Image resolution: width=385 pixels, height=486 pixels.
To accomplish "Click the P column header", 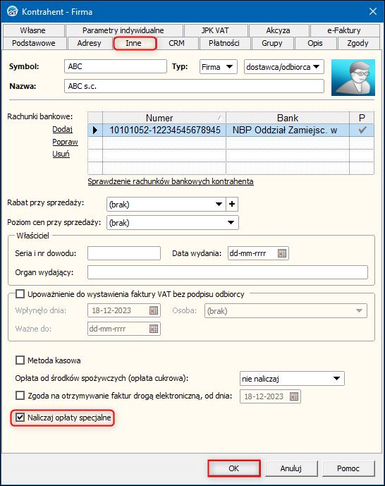I will (x=362, y=118).
